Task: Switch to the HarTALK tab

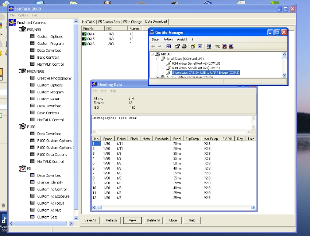Action: [88, 22]
